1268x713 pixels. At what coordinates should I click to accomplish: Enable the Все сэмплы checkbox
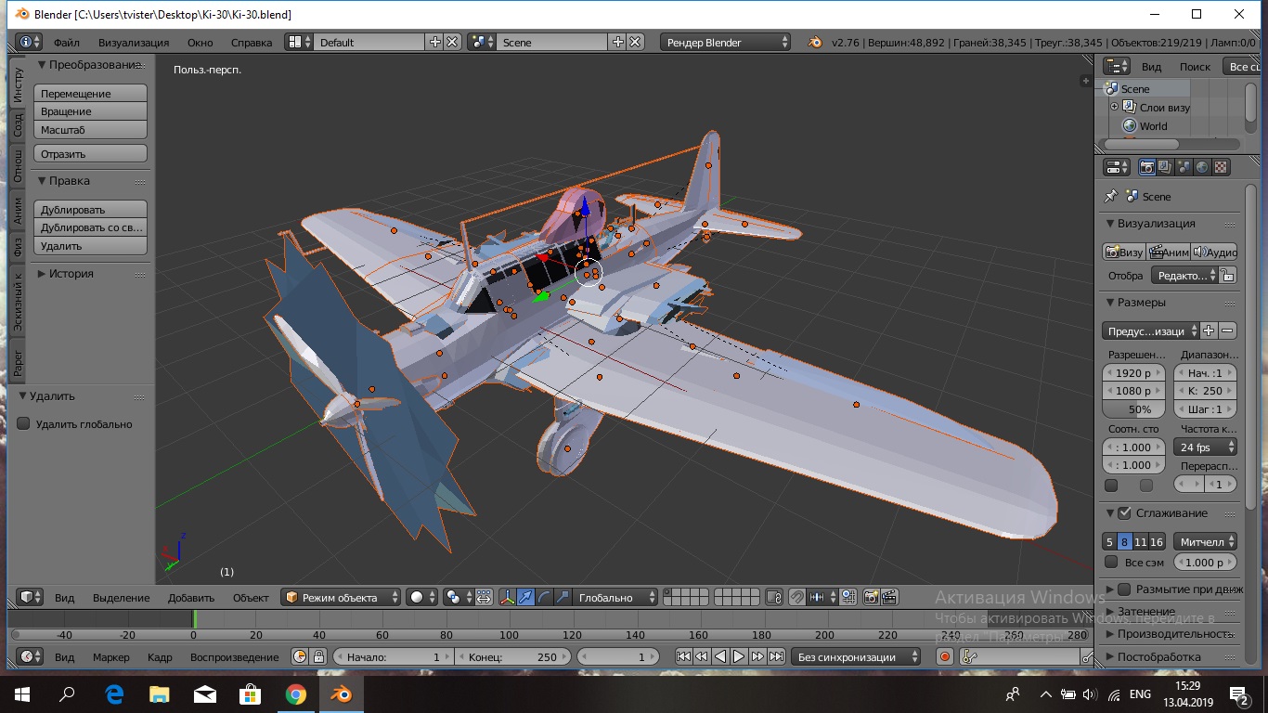pyautogui.click(x=1111, y=562)
